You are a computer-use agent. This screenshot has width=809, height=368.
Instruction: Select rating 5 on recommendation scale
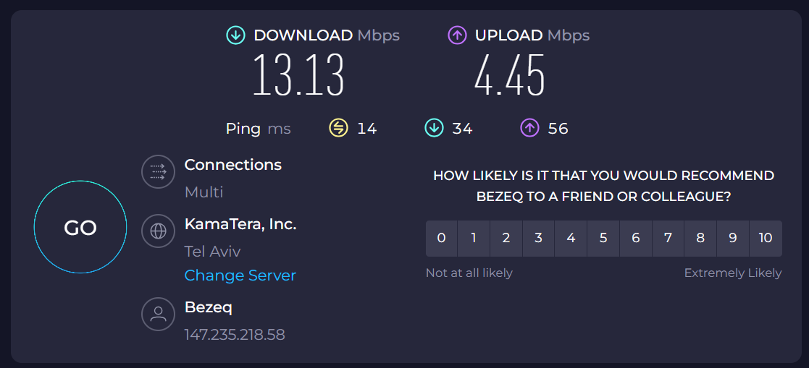point(603,239)
